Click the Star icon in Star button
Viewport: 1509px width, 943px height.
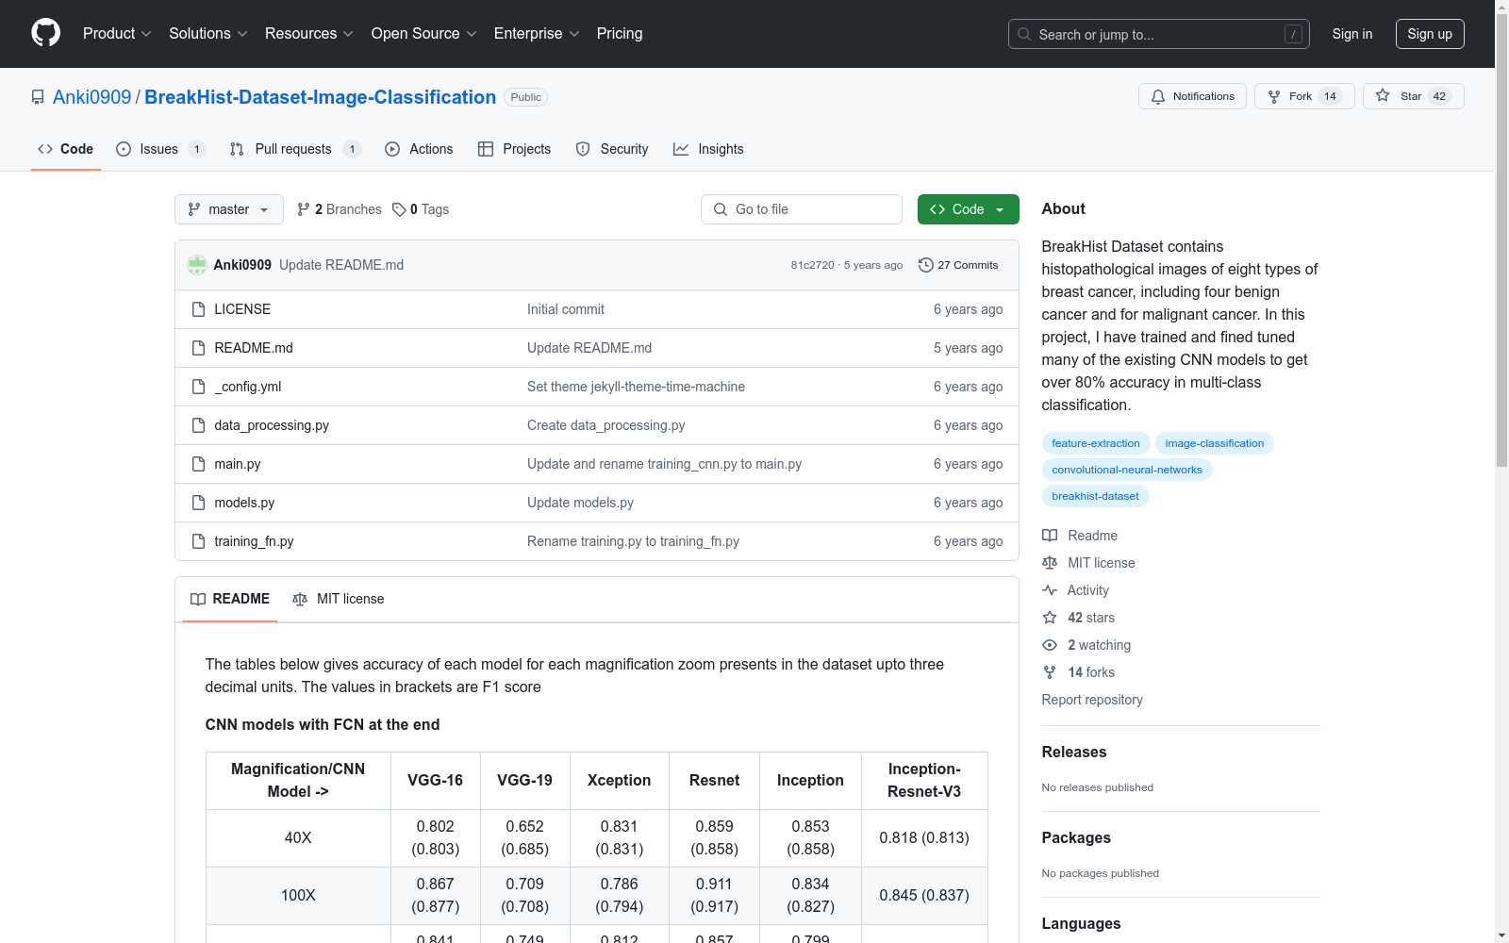tap(1383, 95)
